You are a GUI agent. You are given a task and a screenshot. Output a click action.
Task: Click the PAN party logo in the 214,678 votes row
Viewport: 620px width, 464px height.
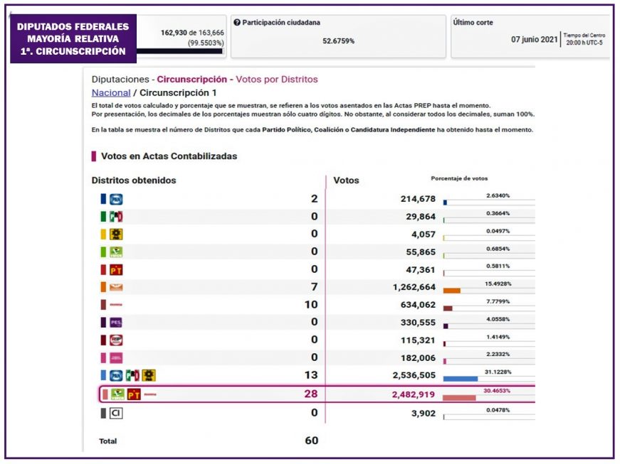[x=116, y=199]
